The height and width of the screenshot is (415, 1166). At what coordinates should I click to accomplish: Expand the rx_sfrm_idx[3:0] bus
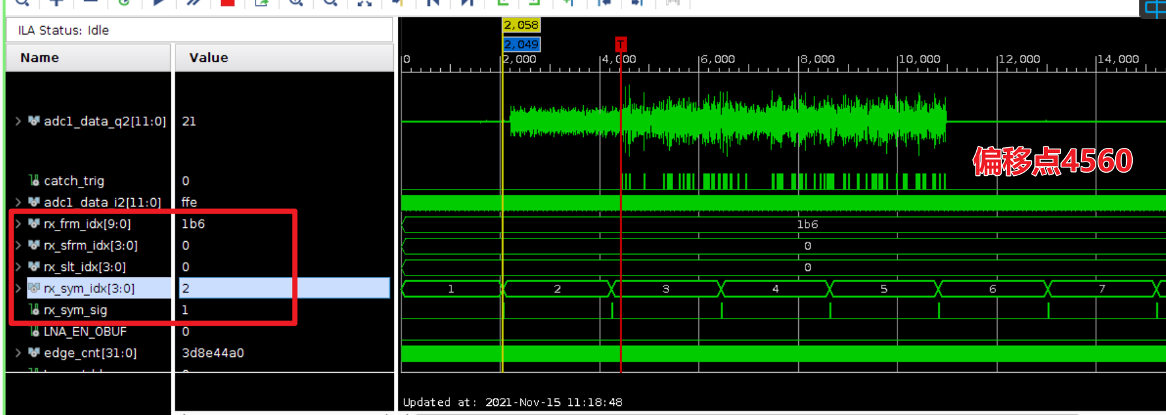pos(18,245)
